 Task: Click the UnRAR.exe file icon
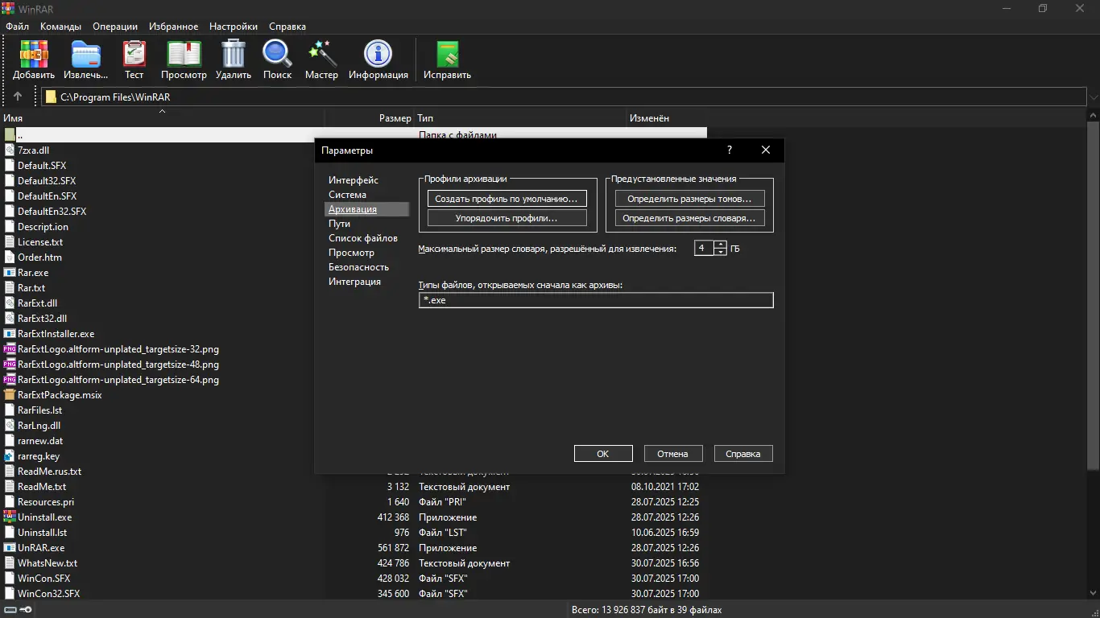pyautogui.click(x=10, y=548)
